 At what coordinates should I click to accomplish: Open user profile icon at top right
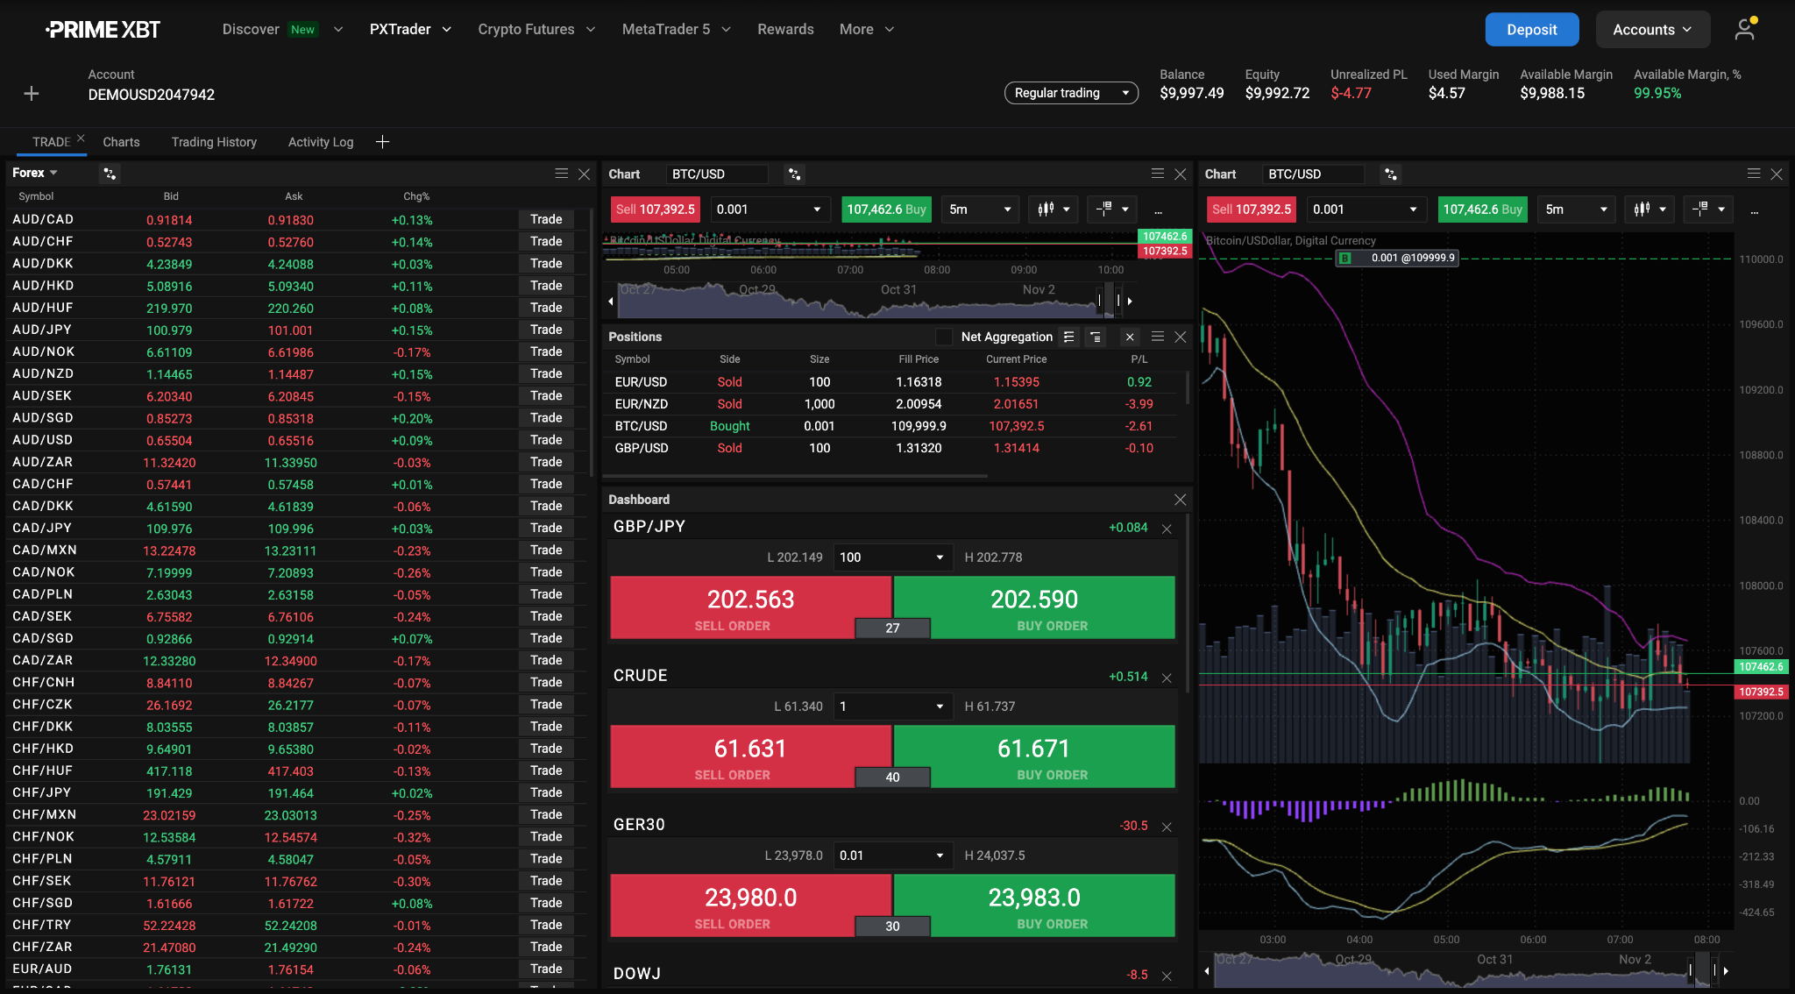pos(1745,29)
